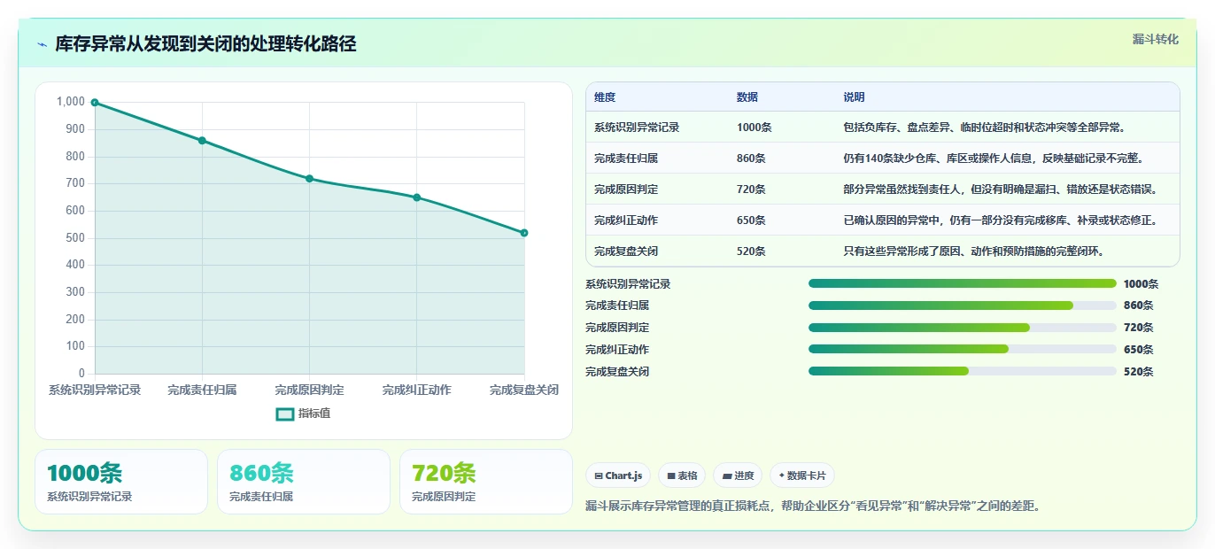Click the 520条 value in the table

click(751, 251)
